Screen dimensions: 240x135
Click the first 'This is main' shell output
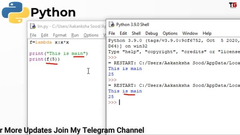(125, 69)
